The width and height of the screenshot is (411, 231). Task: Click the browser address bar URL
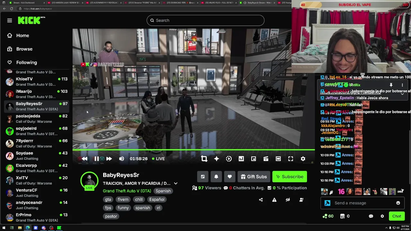(38, 9)
